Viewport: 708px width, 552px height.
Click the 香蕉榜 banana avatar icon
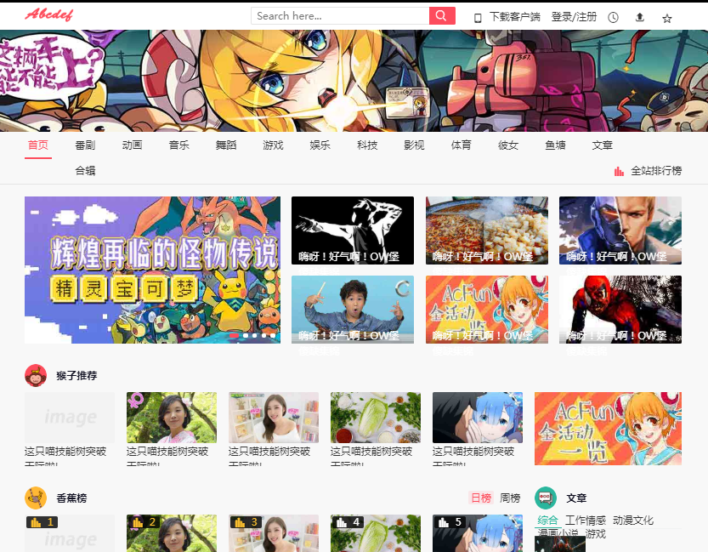click(x=36, y=498)
